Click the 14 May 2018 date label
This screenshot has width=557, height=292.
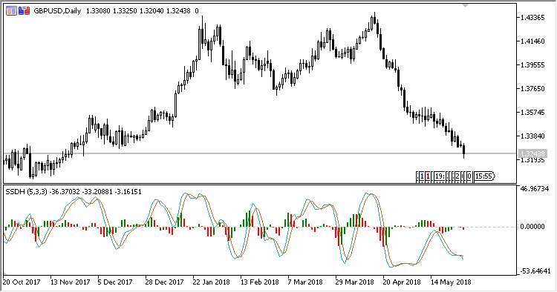pyautogui.click(x=451, y=282)
